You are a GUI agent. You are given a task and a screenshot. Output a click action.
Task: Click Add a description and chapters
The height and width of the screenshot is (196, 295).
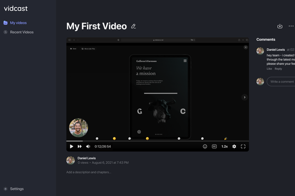(x=88, y=172)
